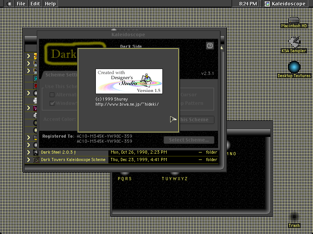This screenshot has width=313, height=234.
Task: Click the yellow Dark logo banner
Action: tap(61, 54)
